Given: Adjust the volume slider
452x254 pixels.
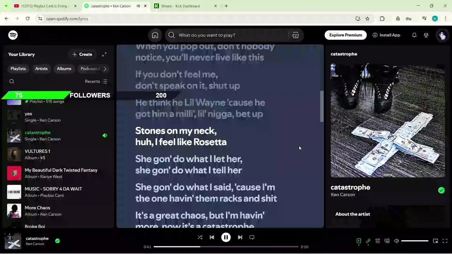Looking at the screenshot, I should [415, 241].
